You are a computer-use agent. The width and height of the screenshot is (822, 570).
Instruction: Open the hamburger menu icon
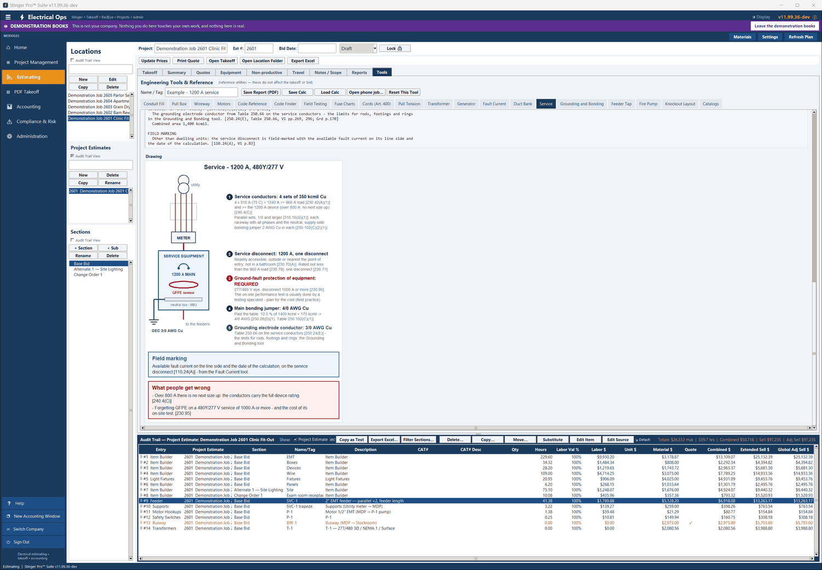click(8, 17)
